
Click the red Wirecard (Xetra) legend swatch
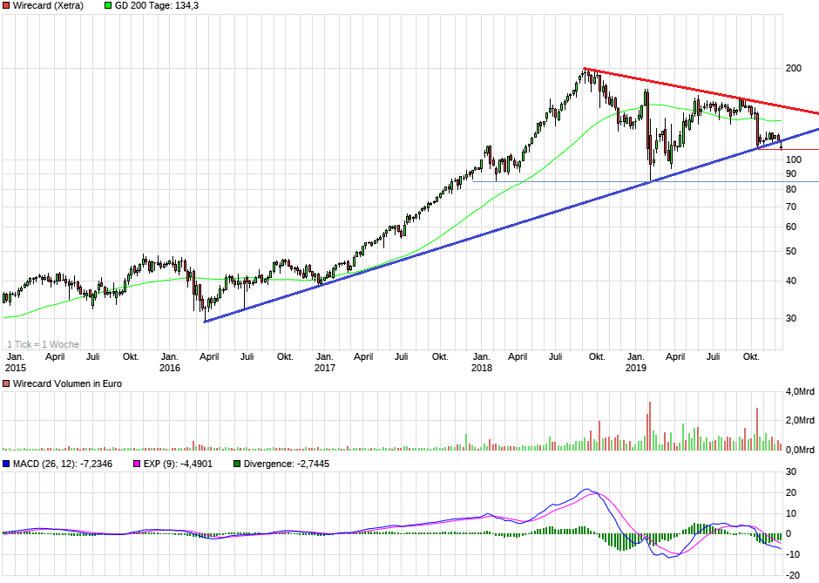6,6
